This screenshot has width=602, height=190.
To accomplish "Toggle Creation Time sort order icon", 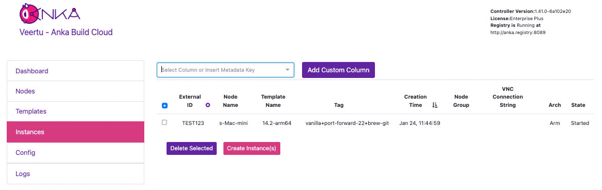I will tap(435, 105).
